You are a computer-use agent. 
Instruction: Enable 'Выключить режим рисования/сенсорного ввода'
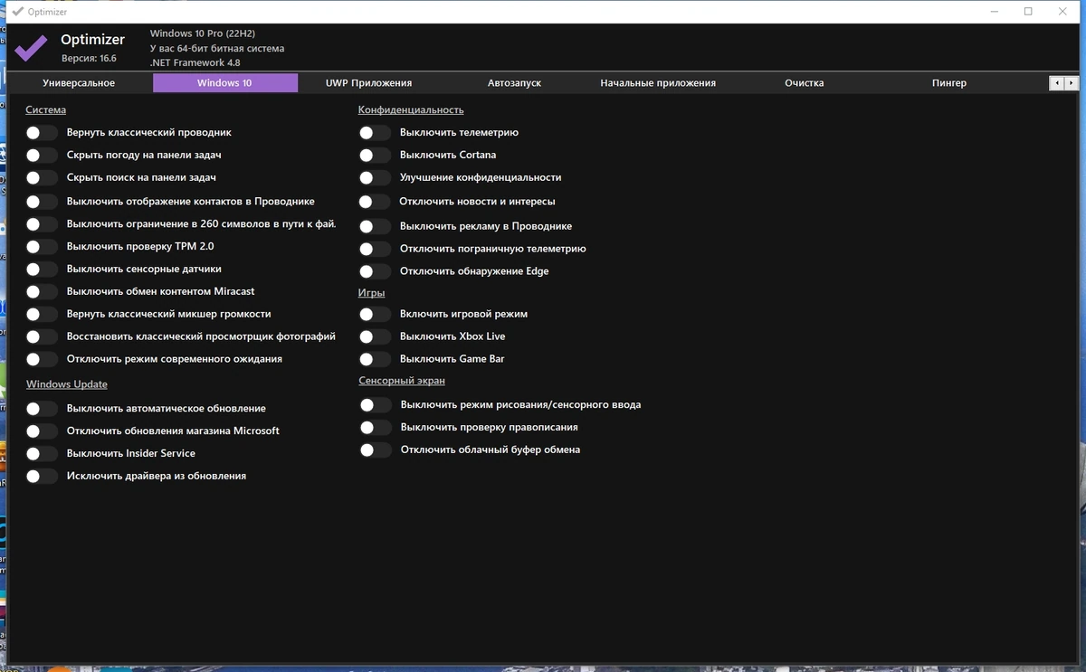coord(376,405)
